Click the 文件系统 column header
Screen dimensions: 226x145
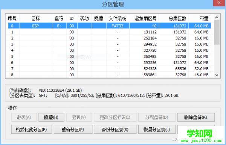[x=118, y=18]
